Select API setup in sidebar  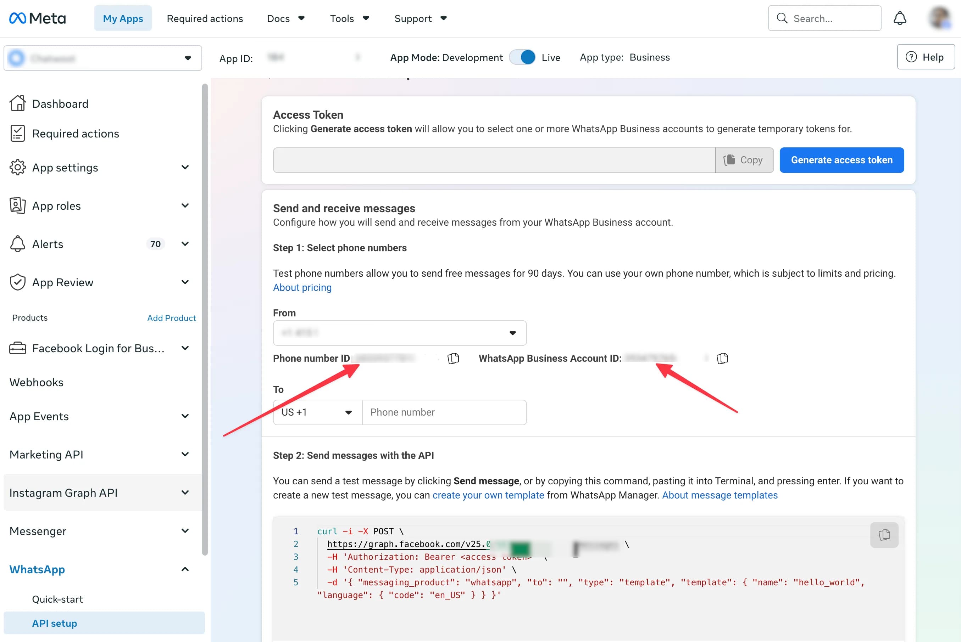(x=104, y=623)
